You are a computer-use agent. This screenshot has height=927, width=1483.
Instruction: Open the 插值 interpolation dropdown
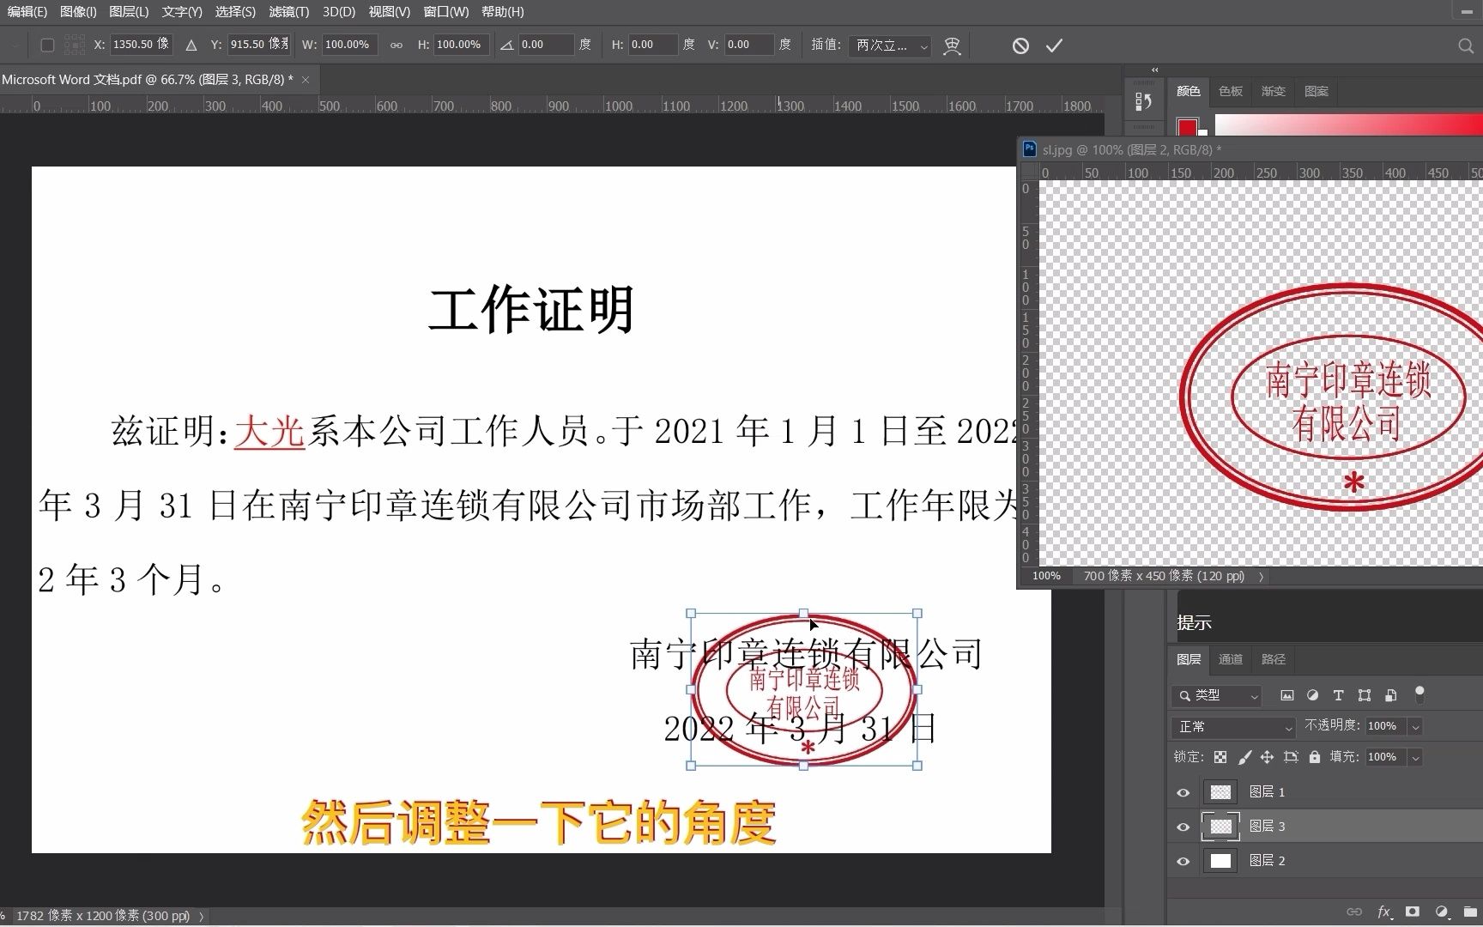point(890,45)
